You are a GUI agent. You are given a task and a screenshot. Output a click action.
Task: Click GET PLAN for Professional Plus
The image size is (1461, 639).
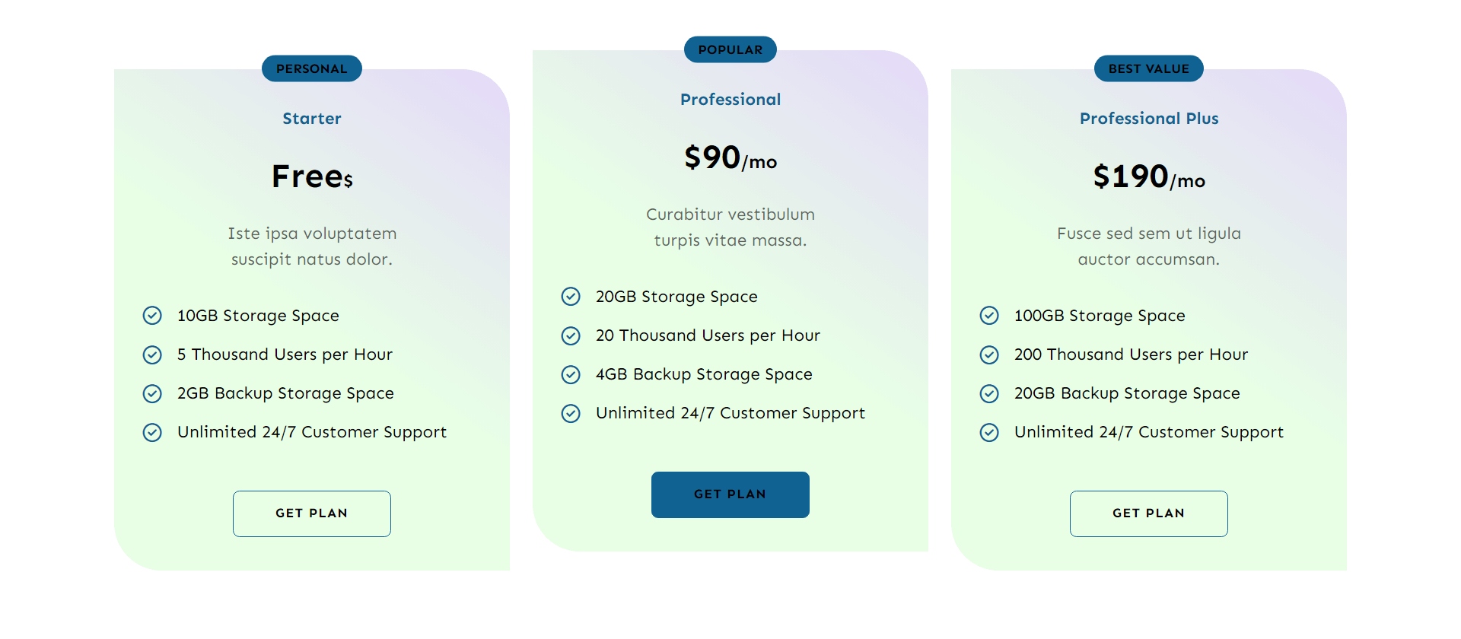1148,513
